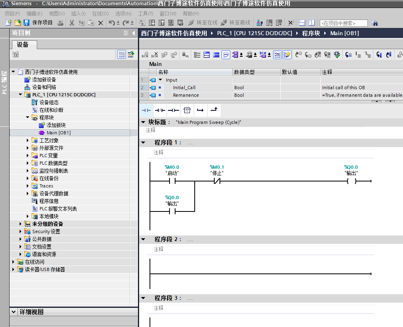Click the Insert network icon in editor toolbar
This screenshot has width=403, height=327.
(145, 54)
